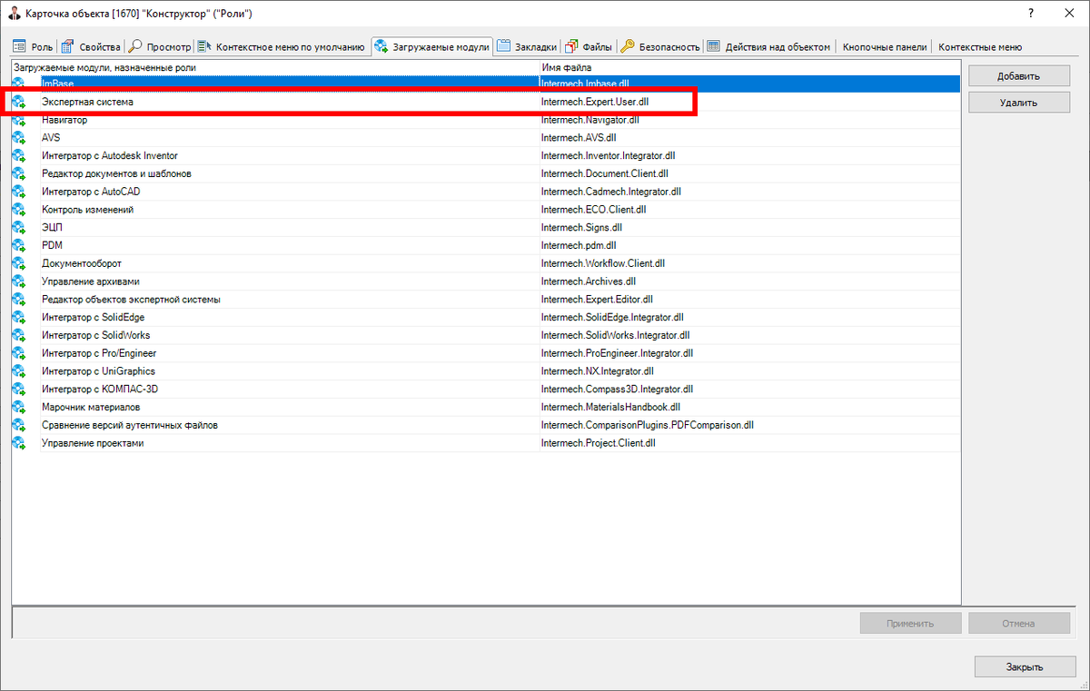Click the Удалить button
The image size is (1090, 691).
click(1018, 103)
